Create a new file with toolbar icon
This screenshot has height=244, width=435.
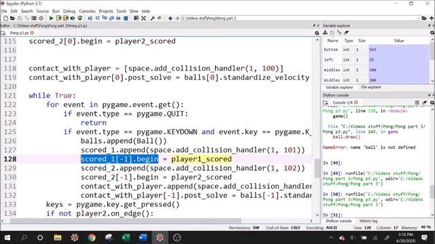coord(5,18)
